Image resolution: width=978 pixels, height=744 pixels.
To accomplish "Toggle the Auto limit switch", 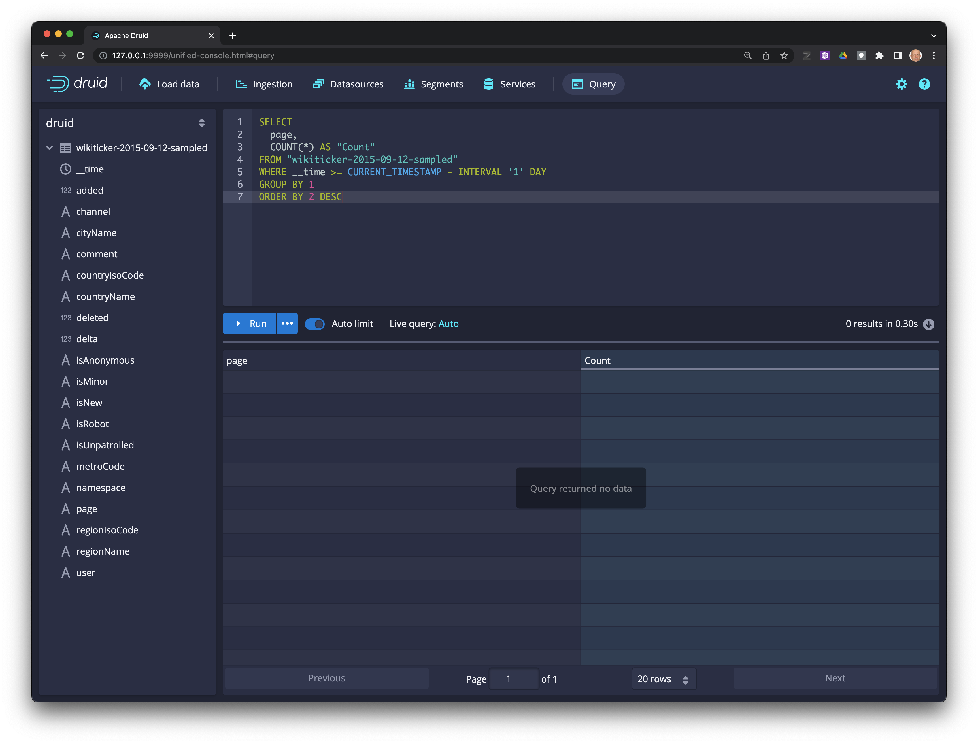I will (315, 324).
